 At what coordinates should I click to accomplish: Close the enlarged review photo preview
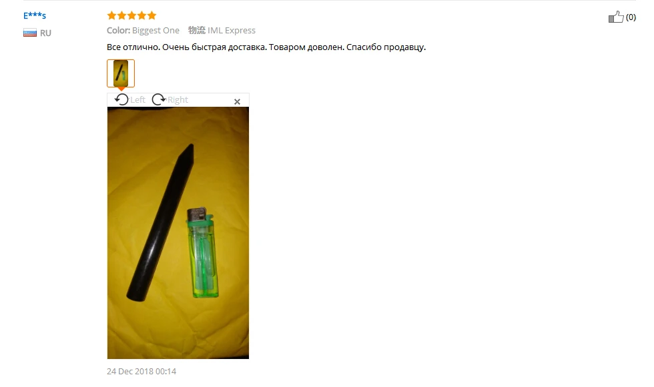(x=237, y=101)
